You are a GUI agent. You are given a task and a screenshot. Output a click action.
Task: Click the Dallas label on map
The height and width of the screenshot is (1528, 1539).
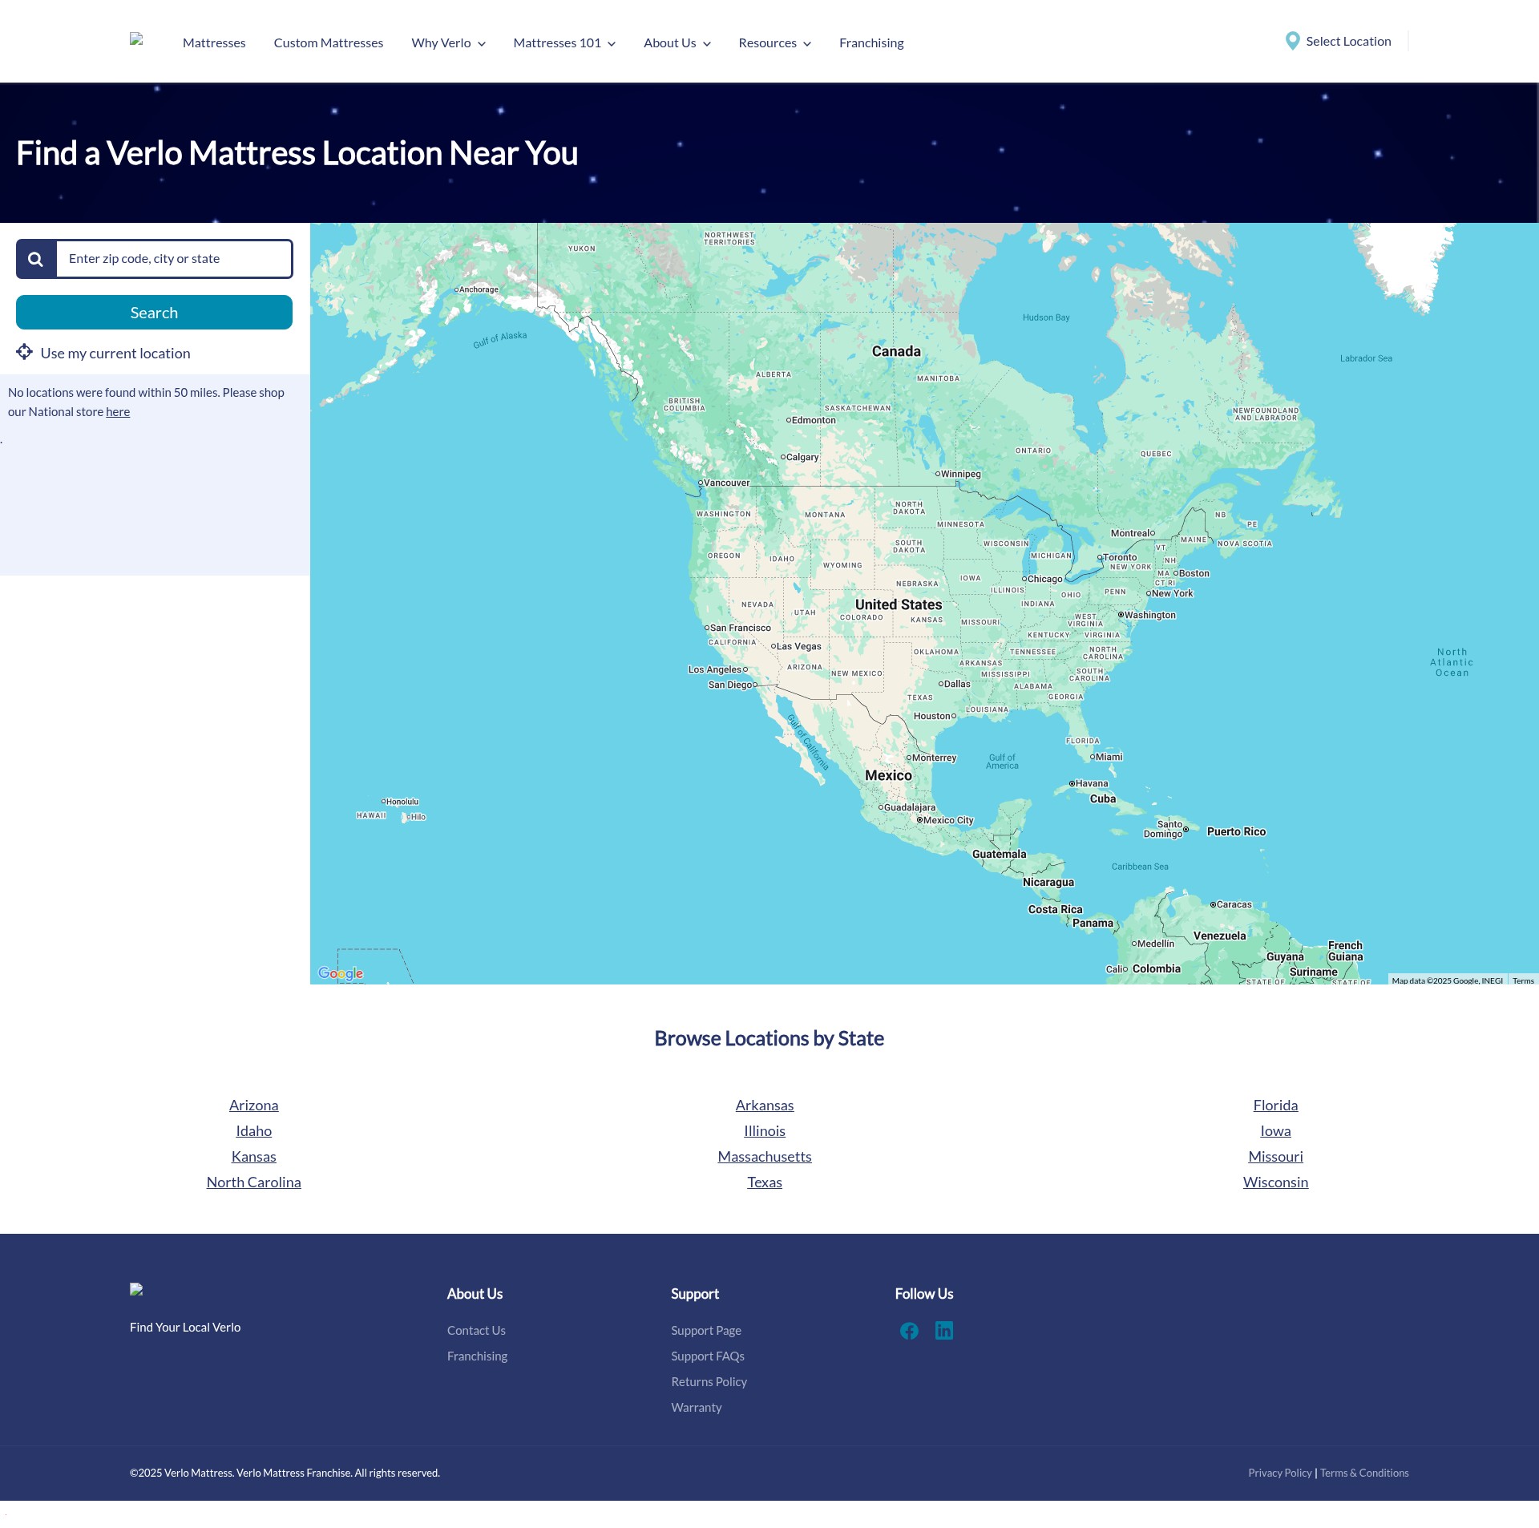coord(956,684)
